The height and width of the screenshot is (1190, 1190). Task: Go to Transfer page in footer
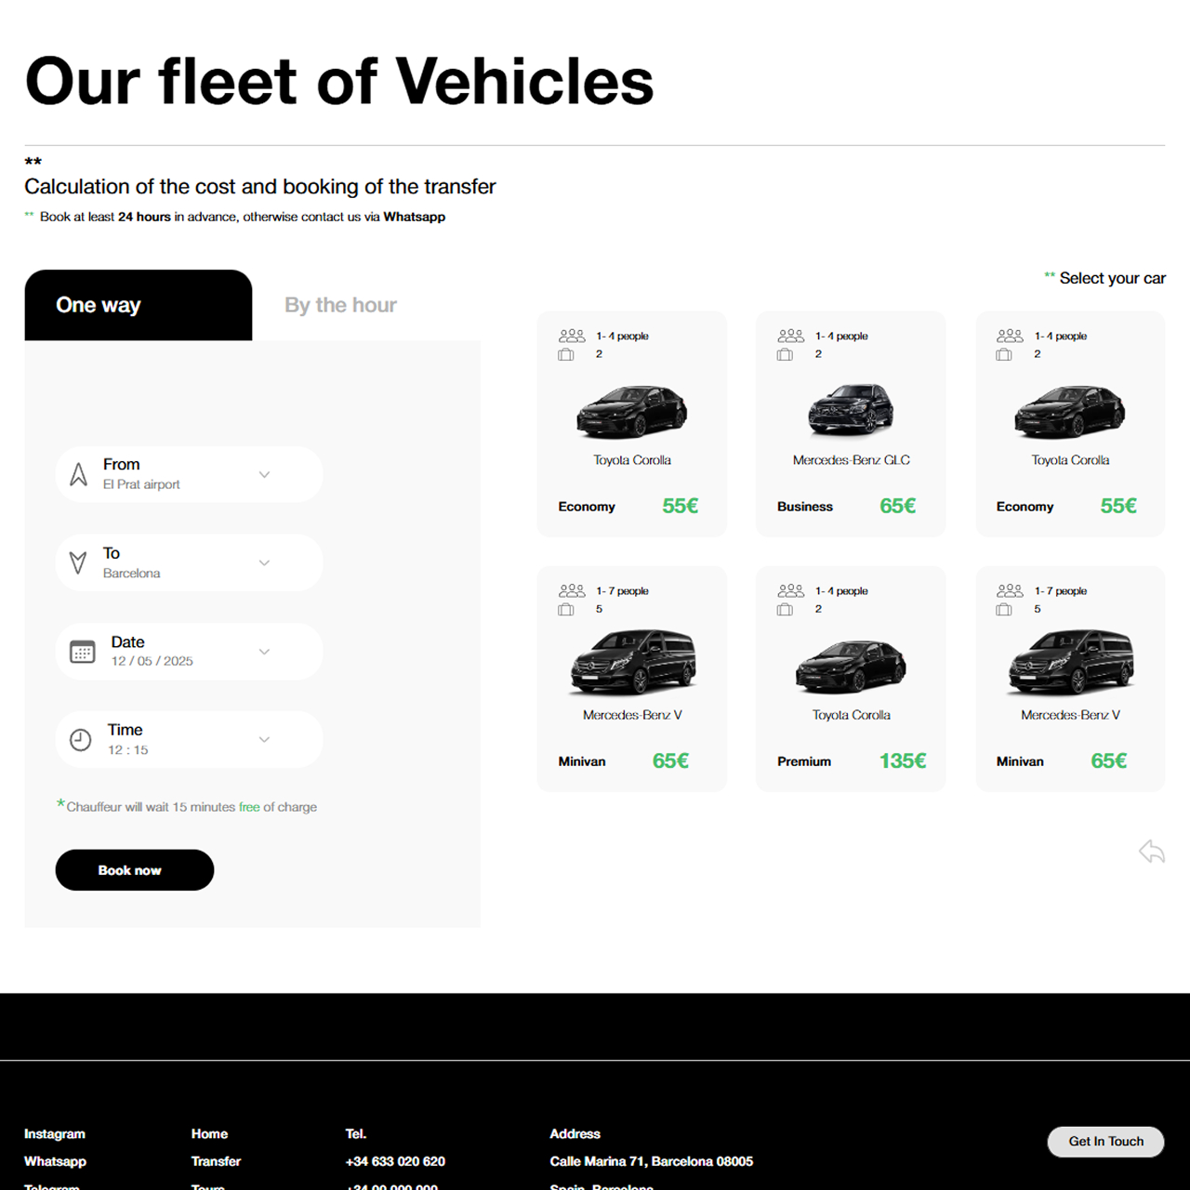tap(216, 1161)
